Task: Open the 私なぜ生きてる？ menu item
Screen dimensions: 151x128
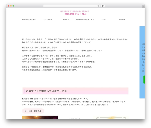Action: 85,20
